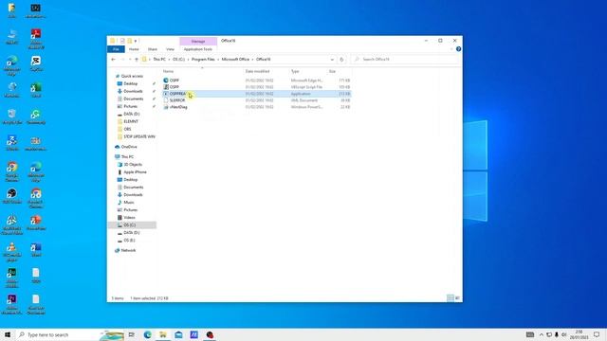
Task: Switch to the Share ribbon tab
Action: 153,49
